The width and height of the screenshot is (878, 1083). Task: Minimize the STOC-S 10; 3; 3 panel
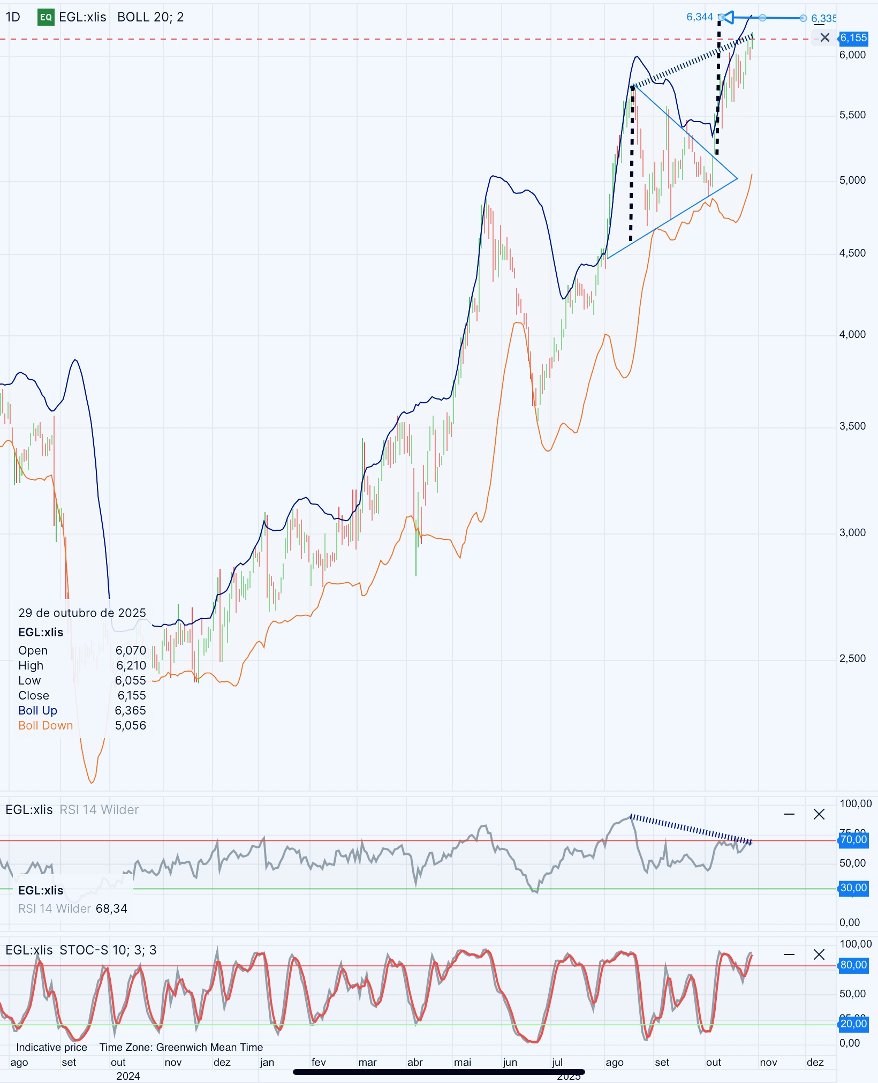[x=789, y=954]
